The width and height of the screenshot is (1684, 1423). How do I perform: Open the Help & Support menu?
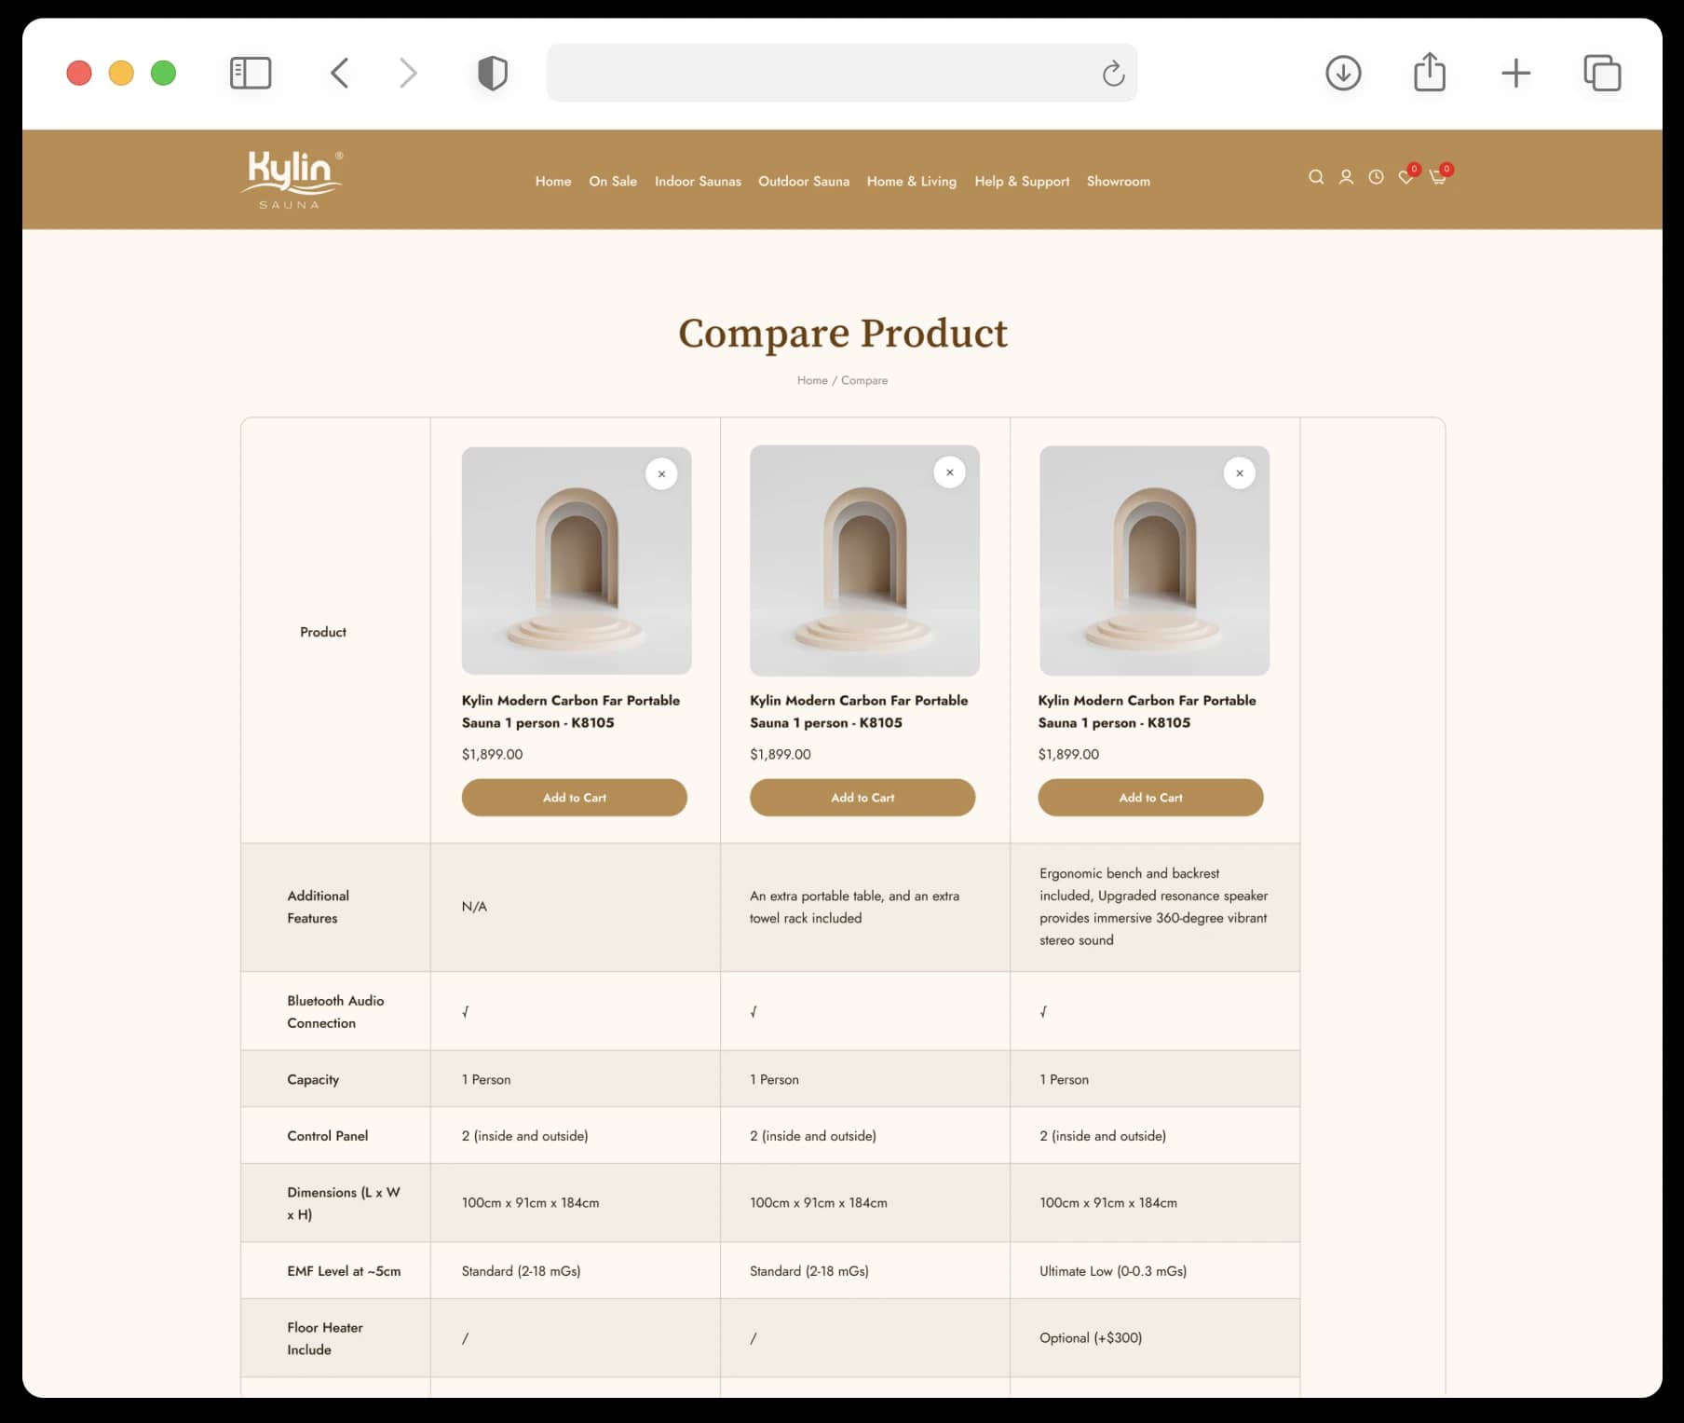(1022, 181)
